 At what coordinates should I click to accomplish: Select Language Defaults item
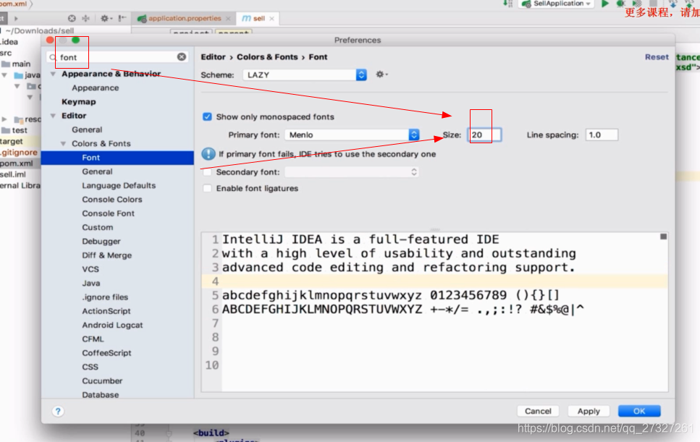coord(119,185)
